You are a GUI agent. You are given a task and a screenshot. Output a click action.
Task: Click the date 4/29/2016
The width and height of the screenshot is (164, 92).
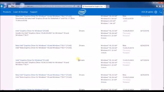pos(145,75)
